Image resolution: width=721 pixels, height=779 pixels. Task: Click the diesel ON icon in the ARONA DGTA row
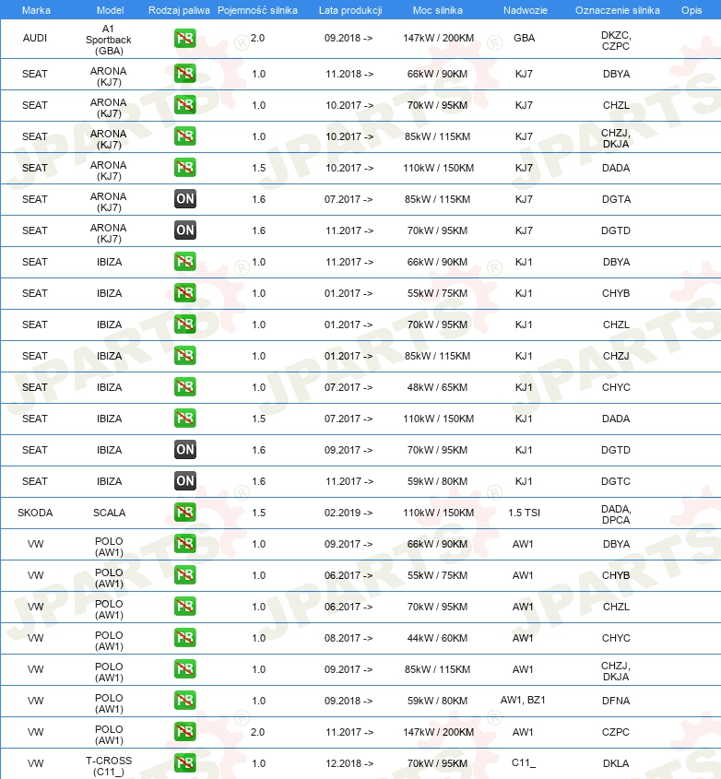click(184, 199)
